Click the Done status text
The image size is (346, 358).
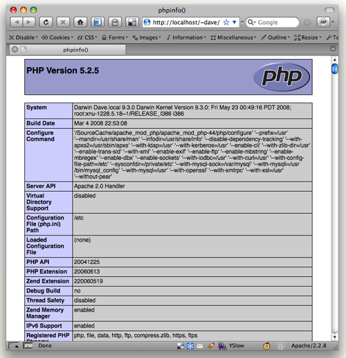[45, 346]
